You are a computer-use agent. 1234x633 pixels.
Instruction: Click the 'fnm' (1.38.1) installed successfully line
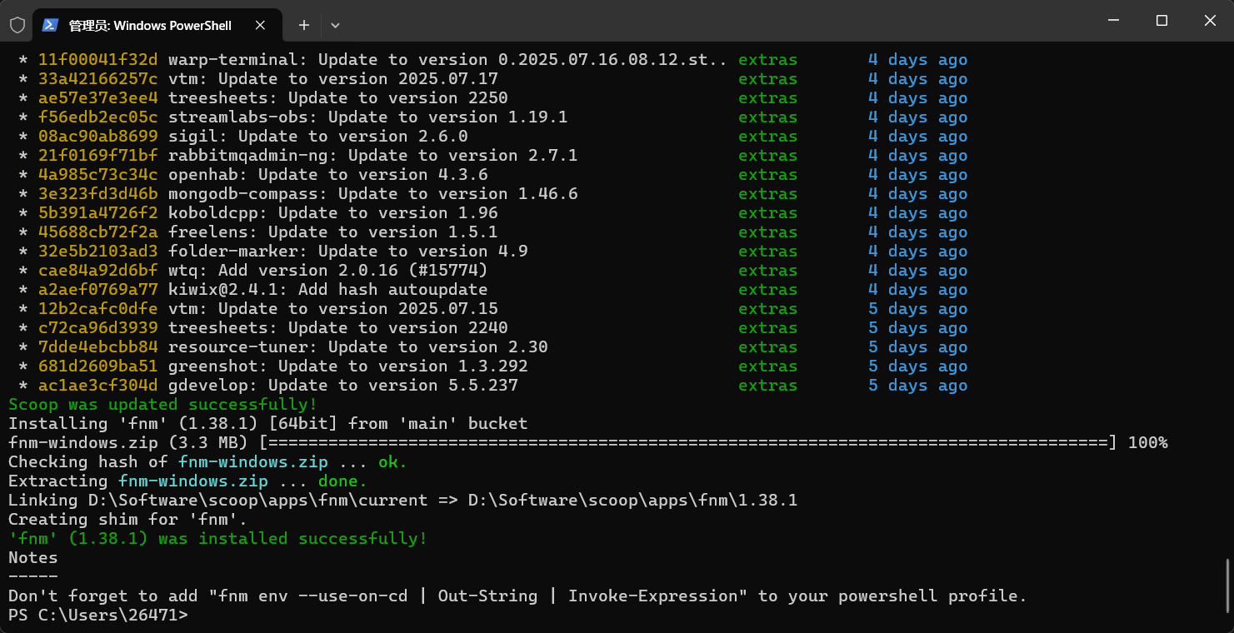(x=217, y=539)
